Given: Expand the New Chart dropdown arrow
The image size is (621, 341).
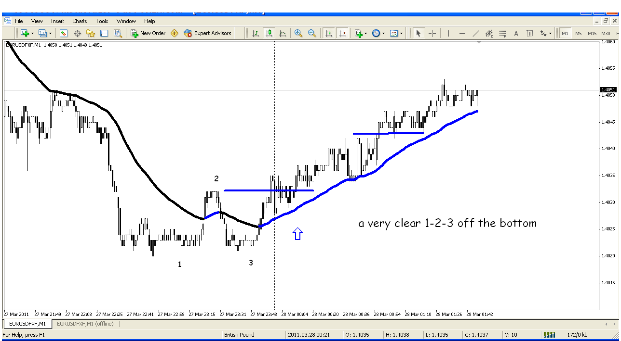Looking at the screenshot, I should (x=32, y=34).
